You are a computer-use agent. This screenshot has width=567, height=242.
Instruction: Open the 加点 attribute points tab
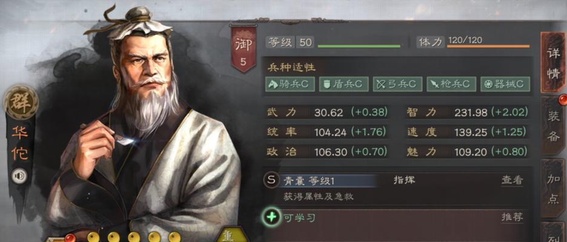tap(553, 188)
